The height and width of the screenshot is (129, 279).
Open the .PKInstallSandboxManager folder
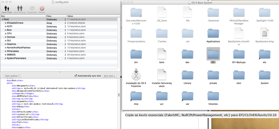(x=239, y=12)
